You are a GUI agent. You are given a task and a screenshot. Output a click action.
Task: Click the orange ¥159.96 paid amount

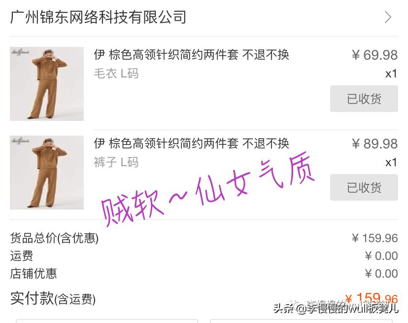coord(372,298)
